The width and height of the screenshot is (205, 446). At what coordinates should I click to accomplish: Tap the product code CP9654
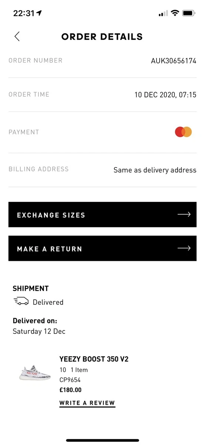70,380
